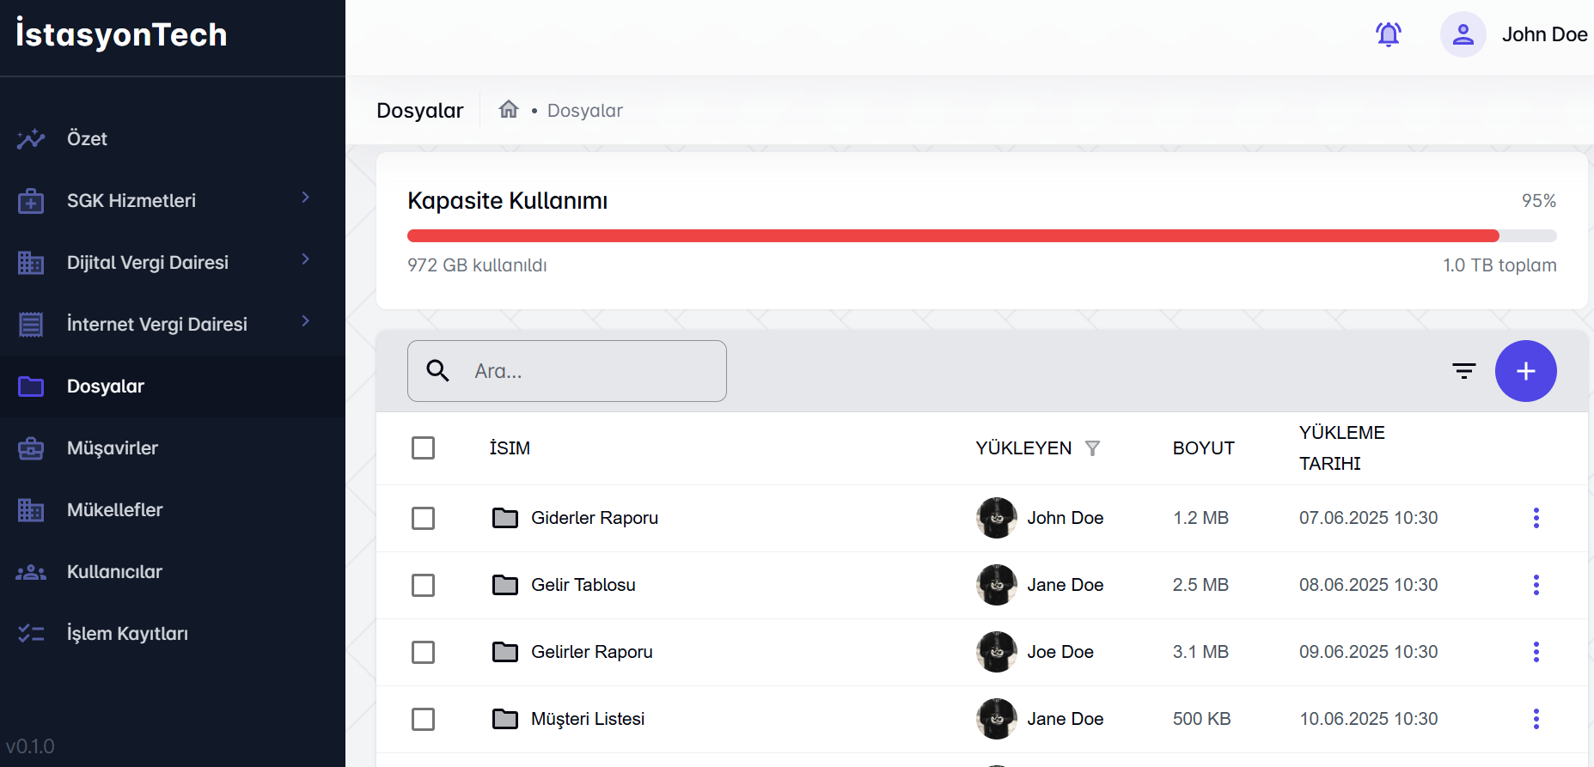Click the filter list icon beside add button

pos(1463,371)
